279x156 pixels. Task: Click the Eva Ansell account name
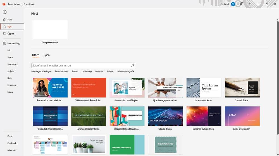(225, 4)
